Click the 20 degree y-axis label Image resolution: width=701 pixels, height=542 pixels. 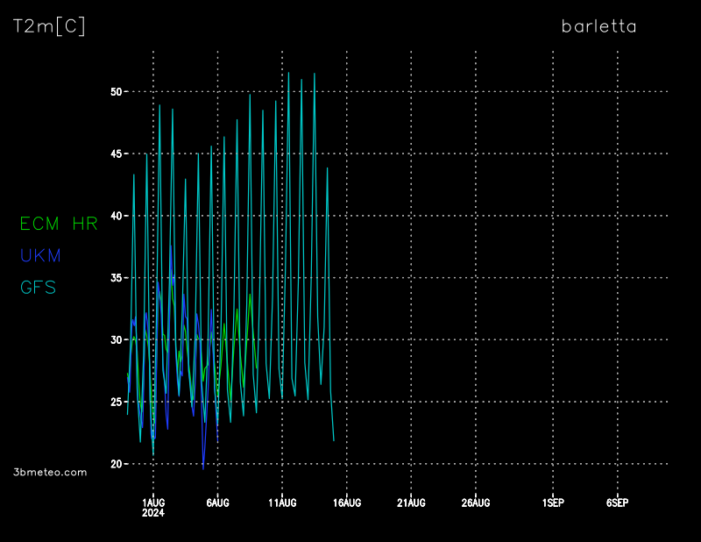(115, 463)
